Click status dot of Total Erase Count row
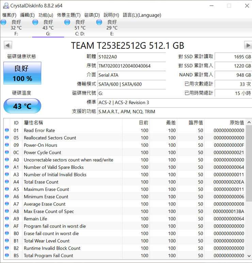This screenshot has height=263, width=252. click(x=7, y=181)
